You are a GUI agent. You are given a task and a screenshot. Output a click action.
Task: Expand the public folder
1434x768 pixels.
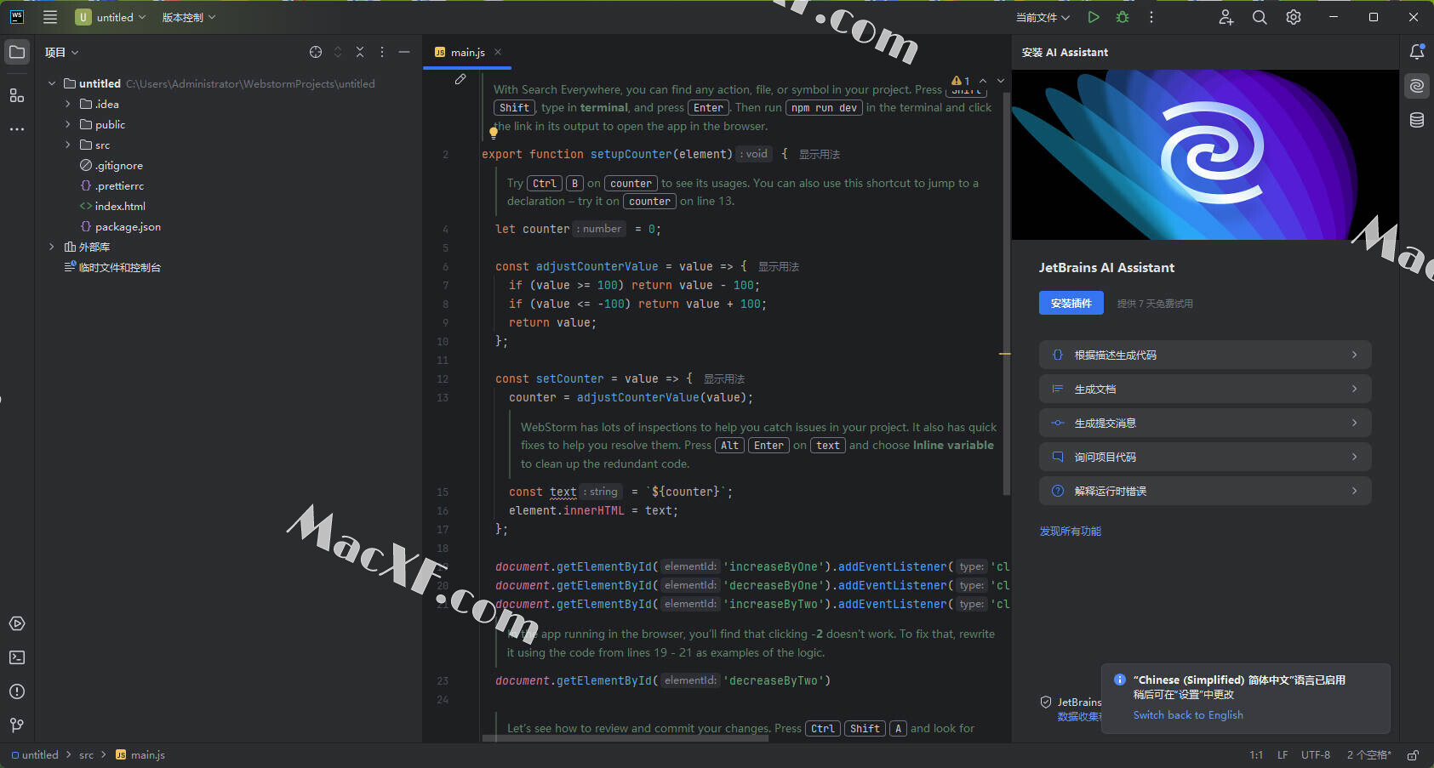pos(68,124)
